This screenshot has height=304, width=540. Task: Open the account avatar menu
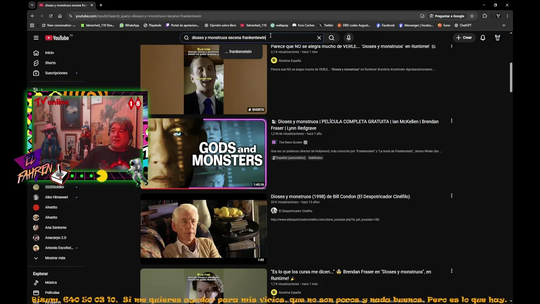498,38
